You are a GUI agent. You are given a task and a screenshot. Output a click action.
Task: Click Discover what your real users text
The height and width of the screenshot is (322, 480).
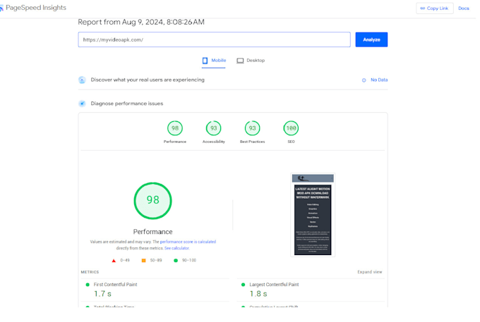click(148, 80)
